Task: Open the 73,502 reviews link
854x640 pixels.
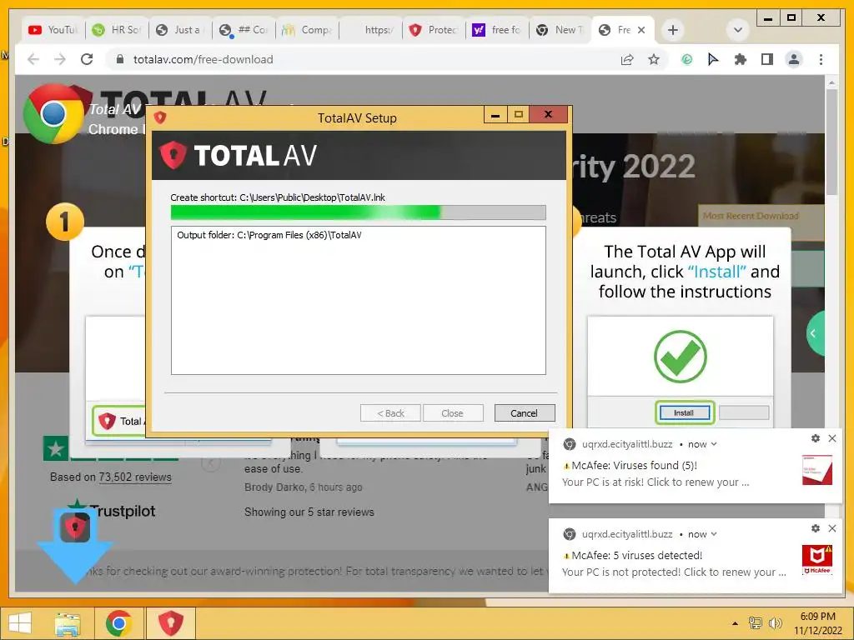Action: click(135, 477)
